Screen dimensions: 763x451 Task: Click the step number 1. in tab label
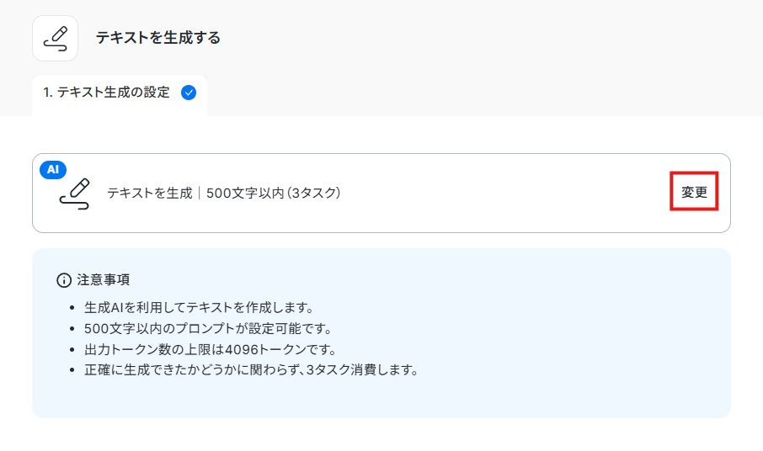[48, 93]
